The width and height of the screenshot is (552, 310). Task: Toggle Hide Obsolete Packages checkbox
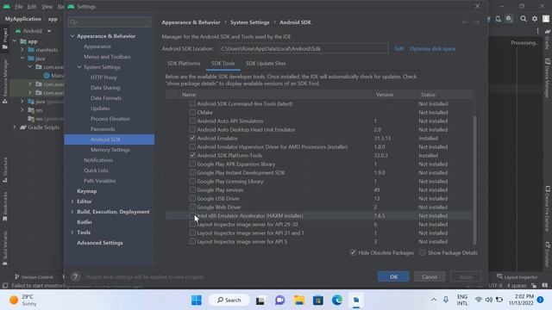(x=353, y=252)
